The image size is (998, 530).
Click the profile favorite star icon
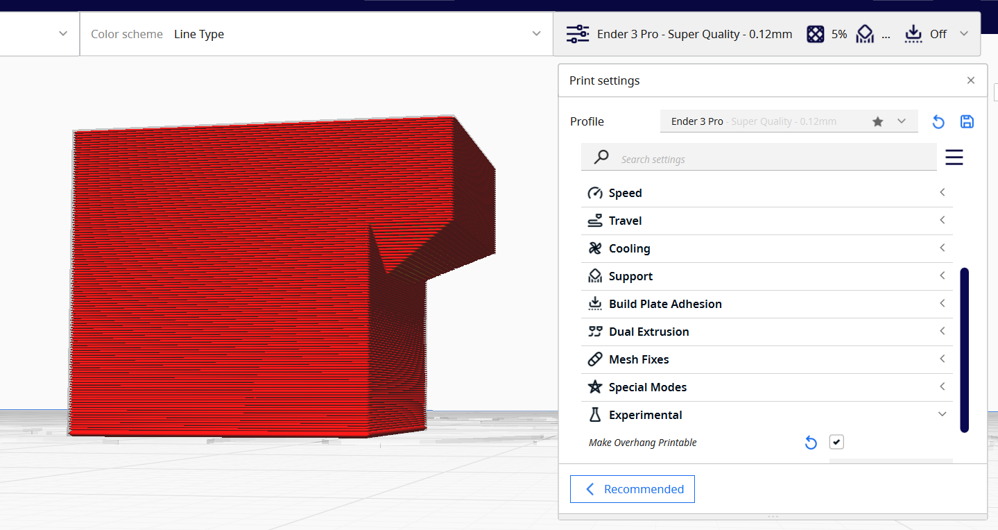(x=878, y=121)
